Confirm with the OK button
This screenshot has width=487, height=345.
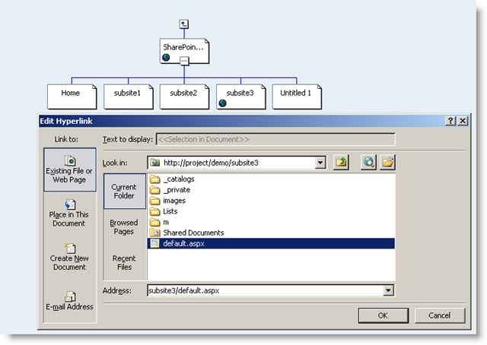pyautogui.click(x=383, y=315)
